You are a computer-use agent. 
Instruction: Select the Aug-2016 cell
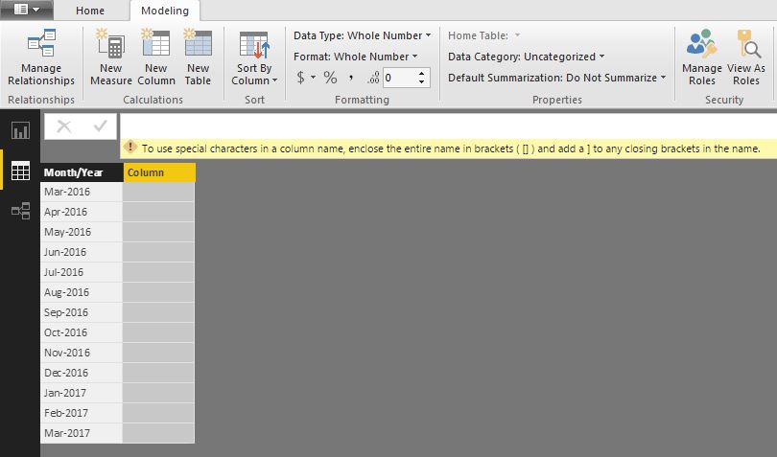[82, 292]
